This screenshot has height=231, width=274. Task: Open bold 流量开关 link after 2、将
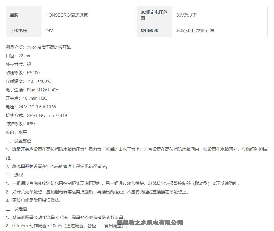(25, 166)
